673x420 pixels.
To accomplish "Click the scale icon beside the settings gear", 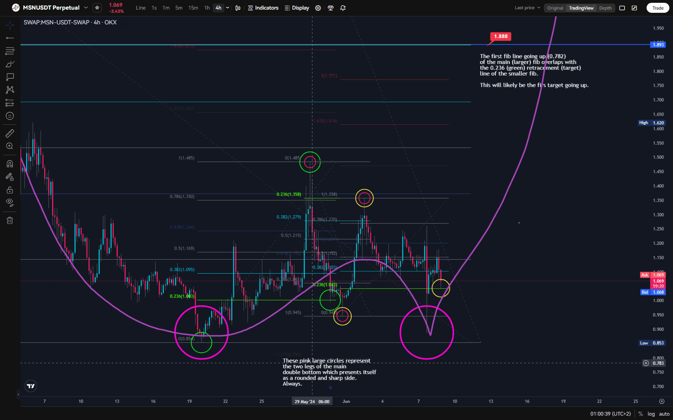I will 330,8.
